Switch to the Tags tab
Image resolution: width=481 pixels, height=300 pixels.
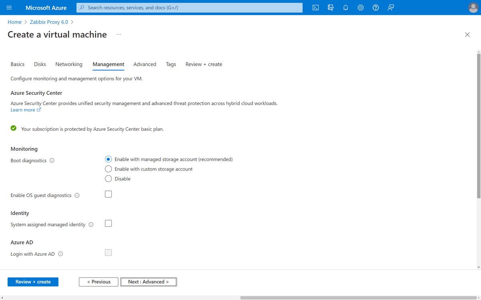pos(171,64)
